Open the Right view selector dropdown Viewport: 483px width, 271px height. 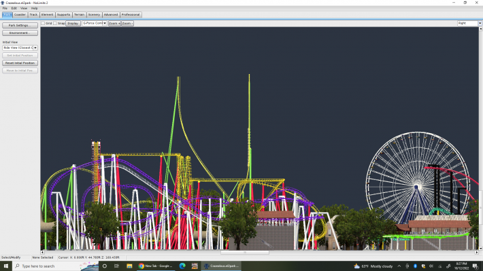[469, 23]
